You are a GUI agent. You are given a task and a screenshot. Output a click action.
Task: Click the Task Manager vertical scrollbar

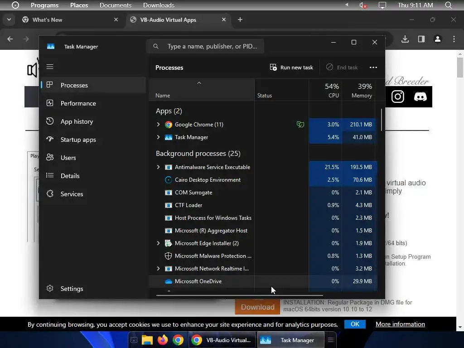tap(382, 120)
